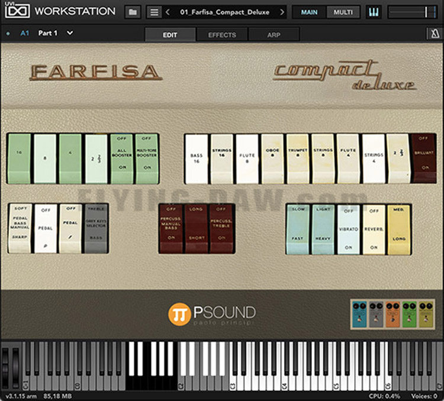Click the orange effect pedal
Image resolution: width=444 pixels, height=401 pixels.
(392, 314)
